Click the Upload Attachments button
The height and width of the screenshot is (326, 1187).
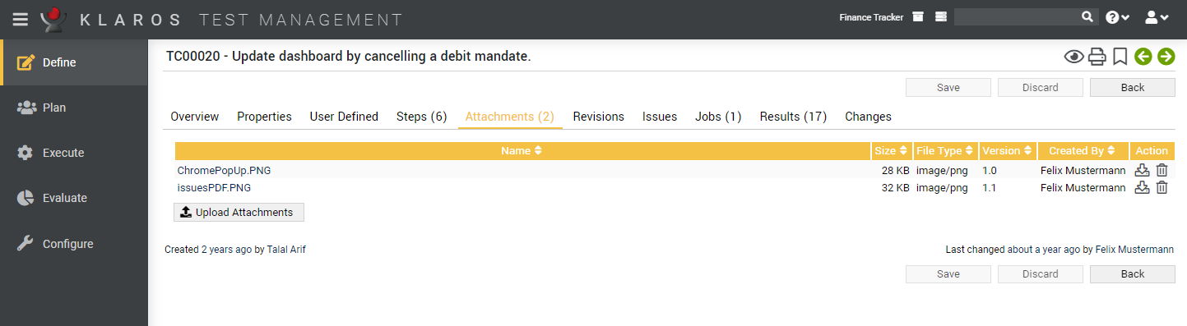pyautogui.click(x=239, y=212)
